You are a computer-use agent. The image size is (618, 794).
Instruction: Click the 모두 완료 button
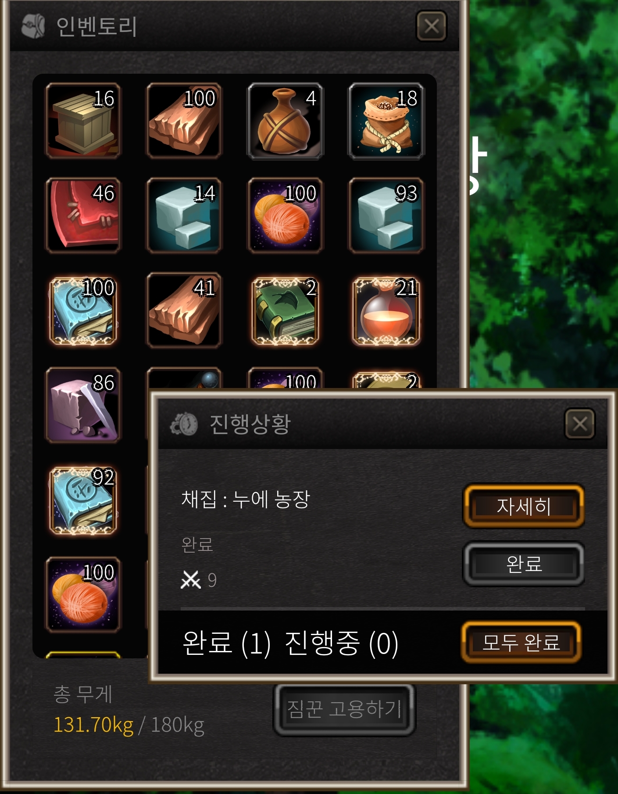point(521,642)
